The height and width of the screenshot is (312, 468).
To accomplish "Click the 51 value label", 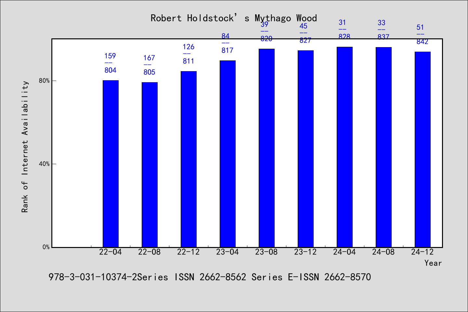I will click(421, 27).
